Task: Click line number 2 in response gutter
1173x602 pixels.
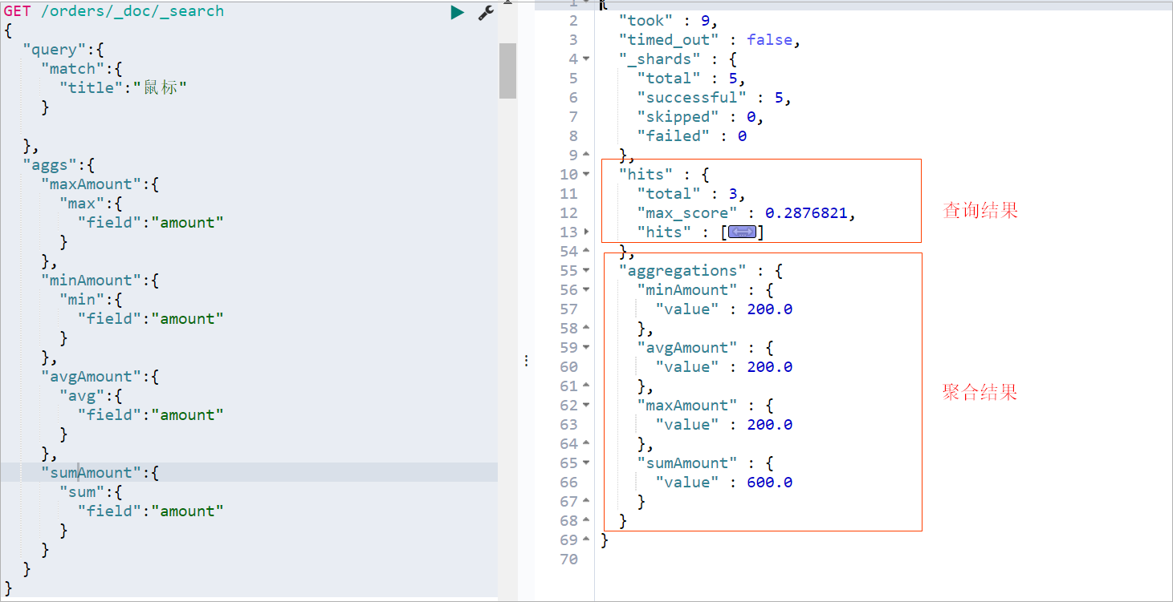Action: 572,20
